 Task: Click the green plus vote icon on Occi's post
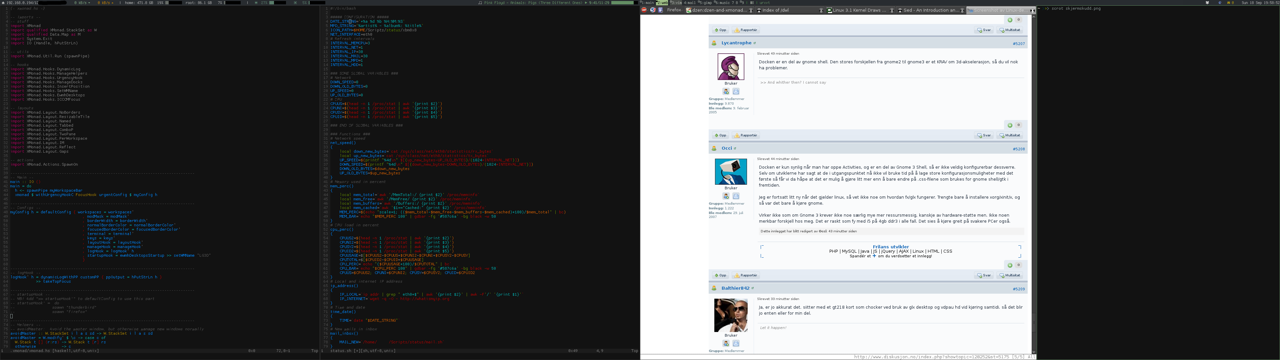1010,266
